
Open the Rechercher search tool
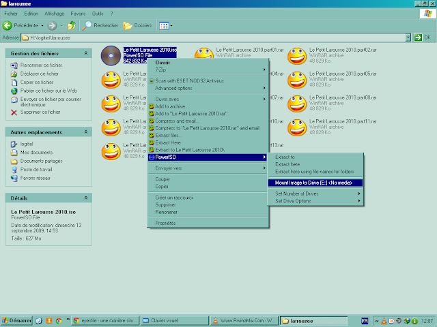(x=100, y=26)
